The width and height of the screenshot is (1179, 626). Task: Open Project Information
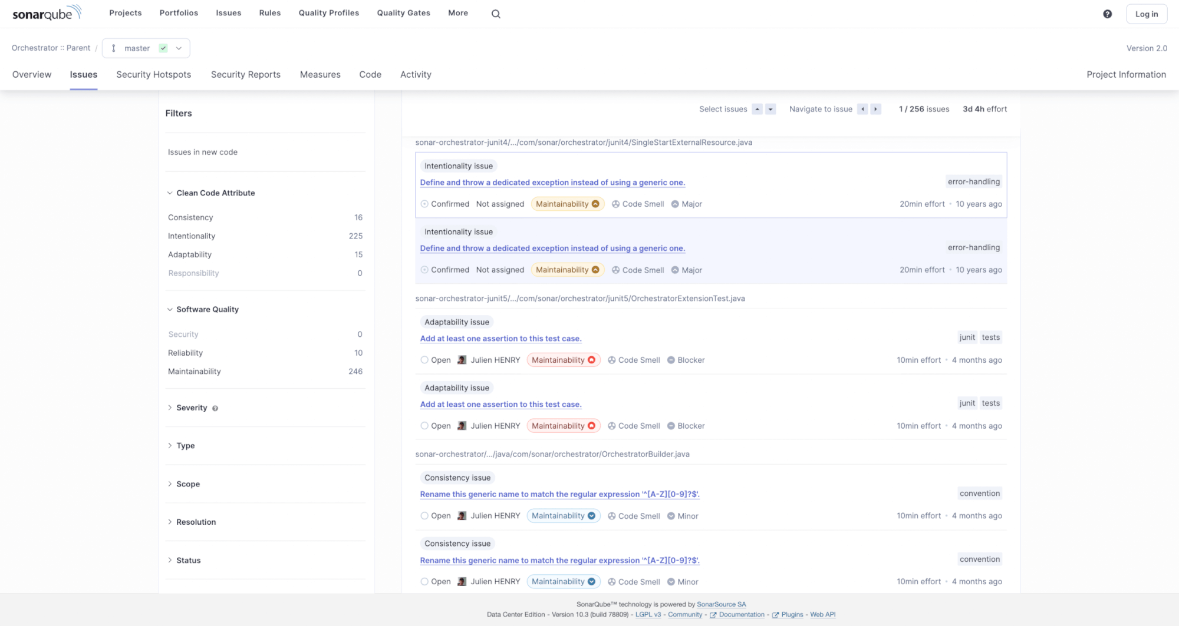tap(1127, 75)
